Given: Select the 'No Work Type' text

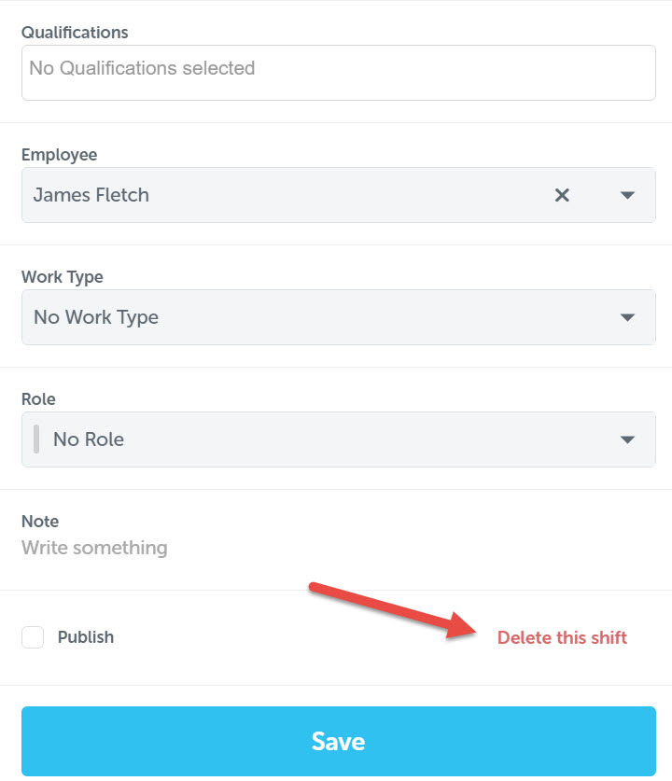Looking at the screenshot, I should (x=96, y=317).
